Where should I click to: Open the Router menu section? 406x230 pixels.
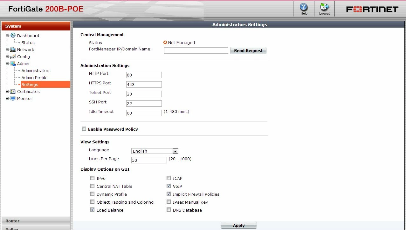(x=36, y=221)
